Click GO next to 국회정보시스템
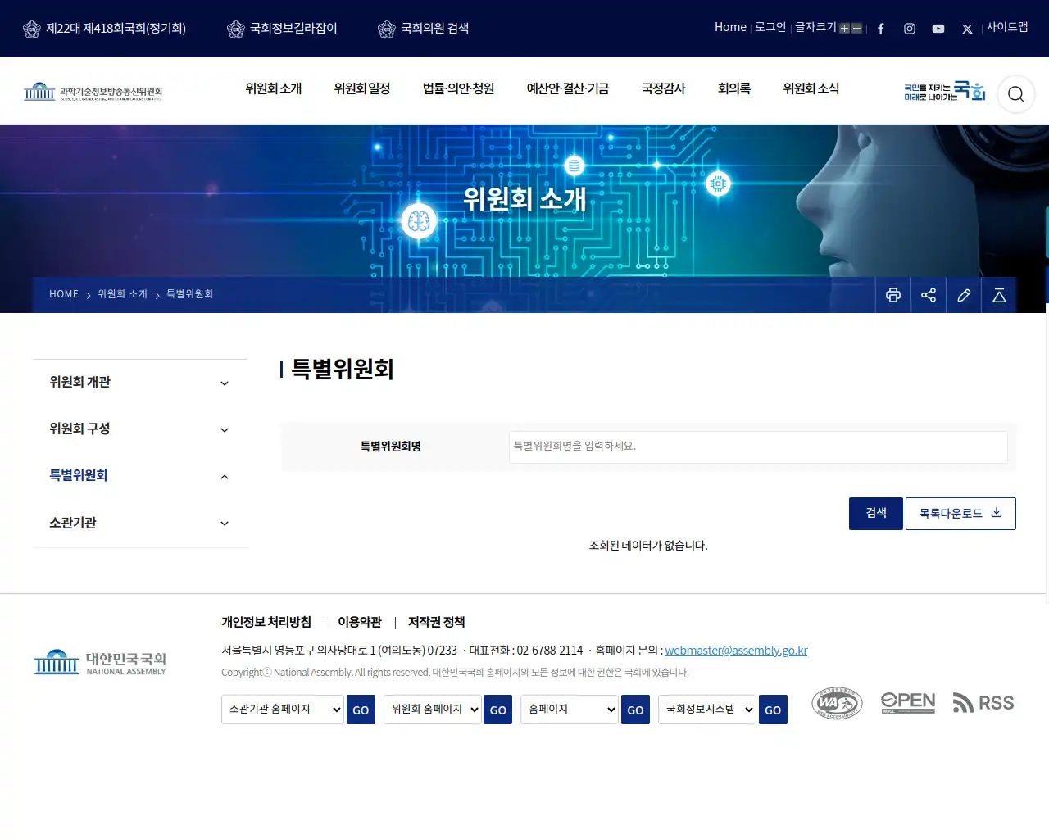 pos(773,710)
